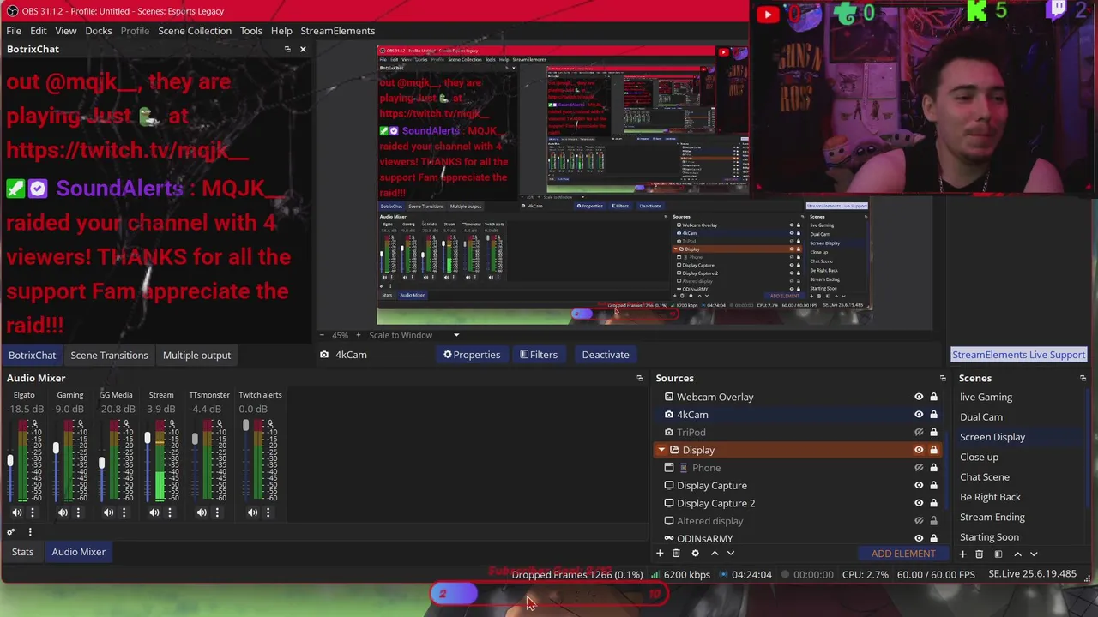Float the Sources dock
Viewport: 1098px width, 617px height.
click(943, 378)
